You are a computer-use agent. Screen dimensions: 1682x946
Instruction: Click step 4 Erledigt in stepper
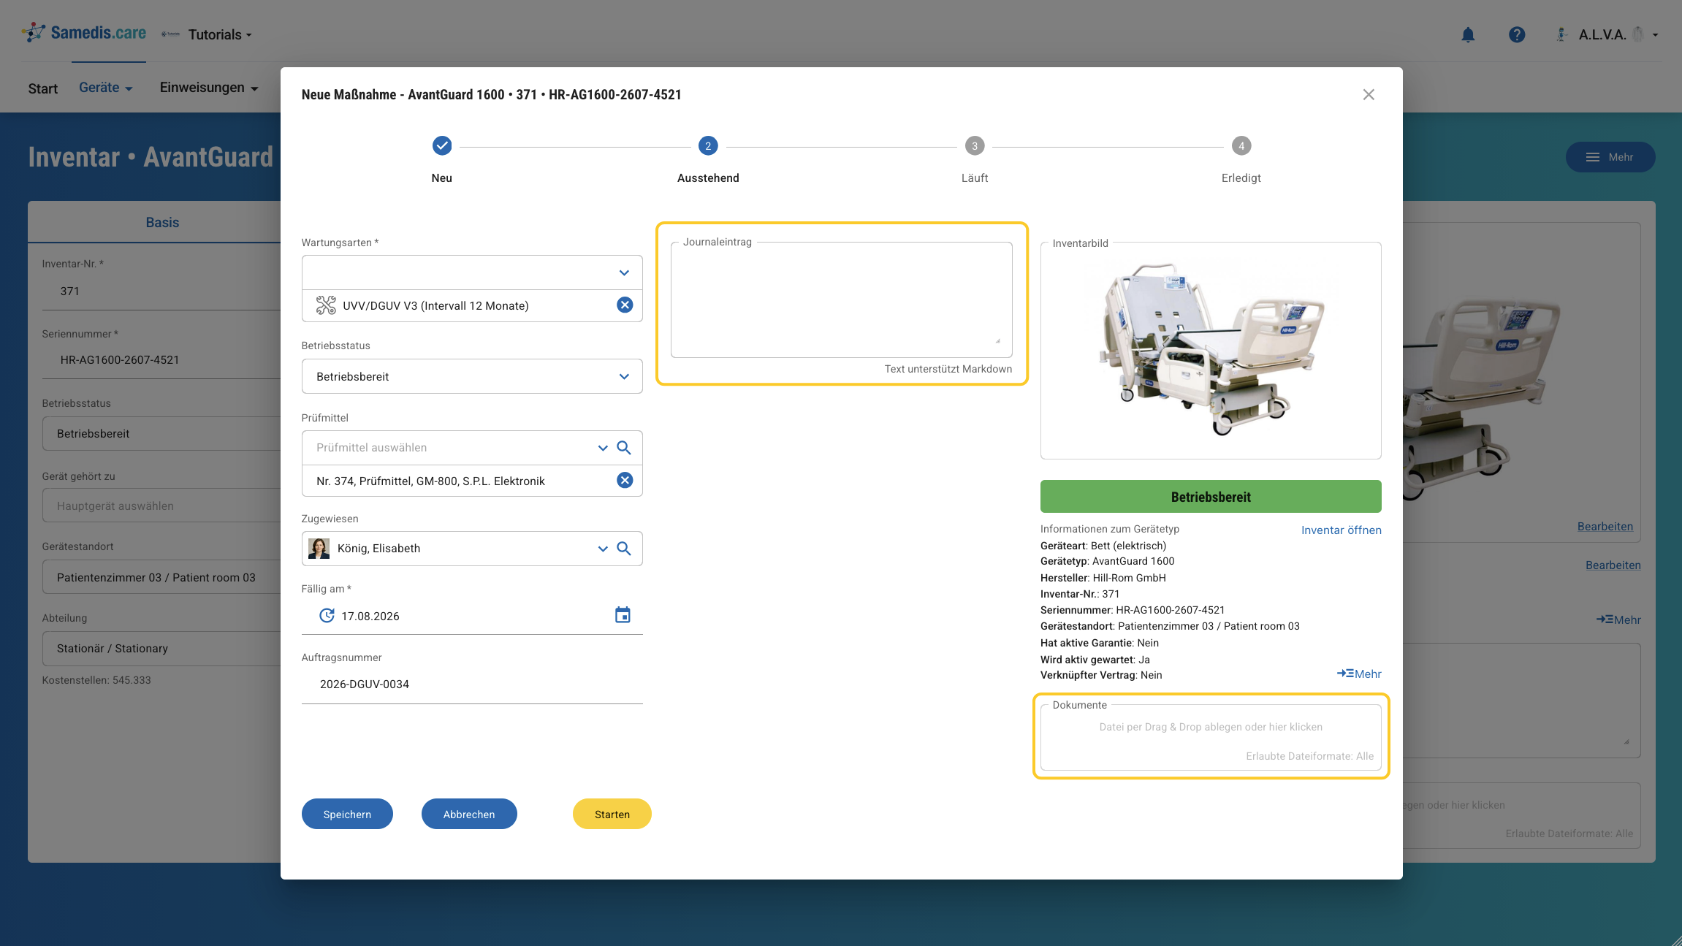(x=1241, y=161)
